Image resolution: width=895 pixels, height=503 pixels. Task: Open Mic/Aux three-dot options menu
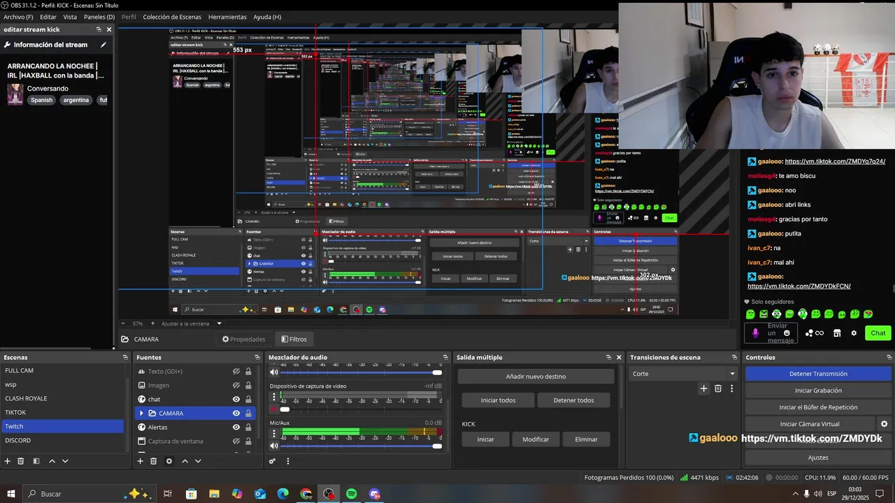point(274,434)
